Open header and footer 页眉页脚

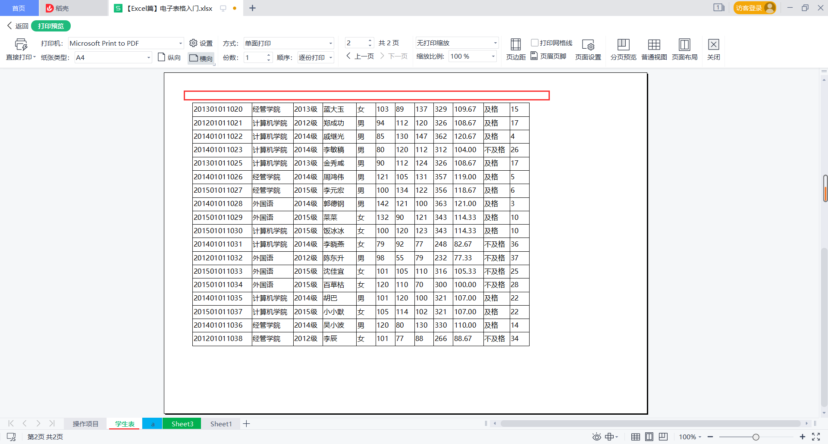548,56
